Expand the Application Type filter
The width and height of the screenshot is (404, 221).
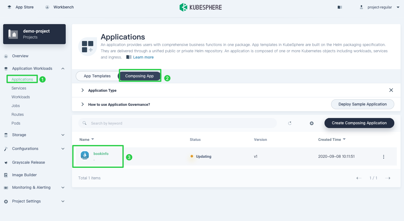pos(82,90)
